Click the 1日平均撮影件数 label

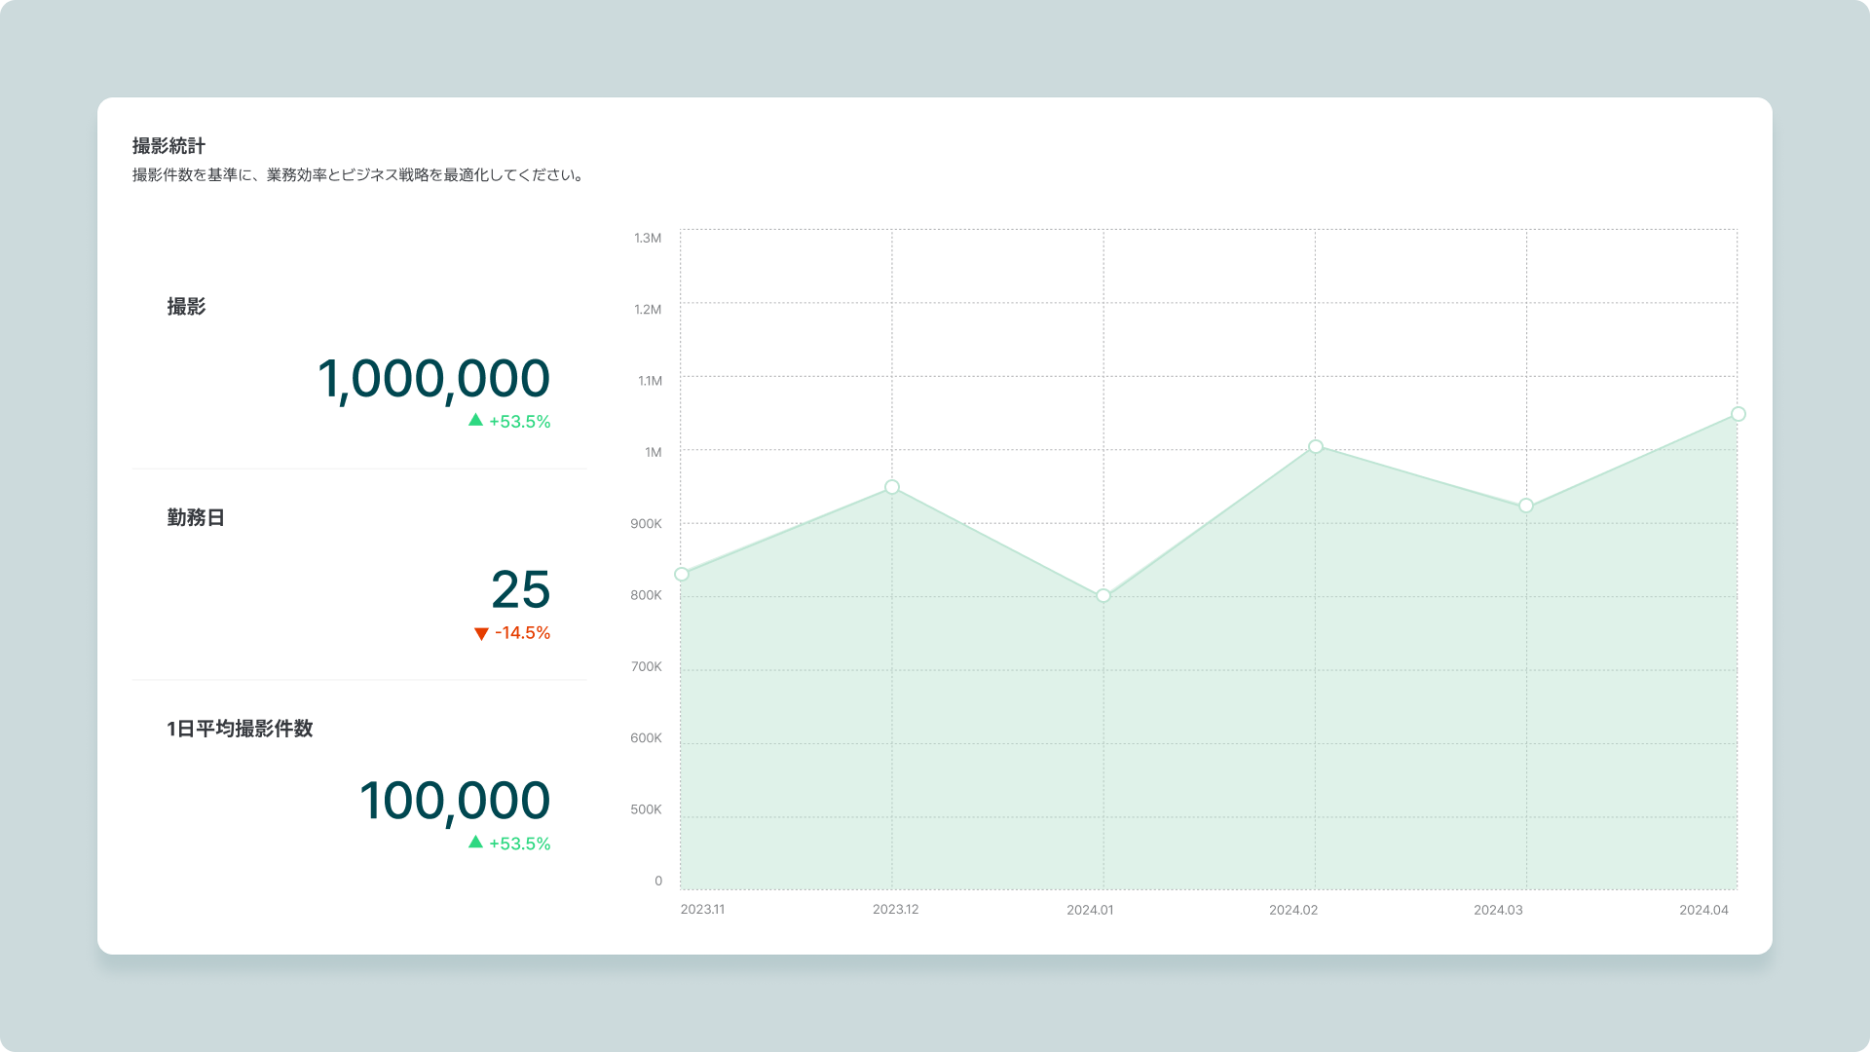click(240, 729)
